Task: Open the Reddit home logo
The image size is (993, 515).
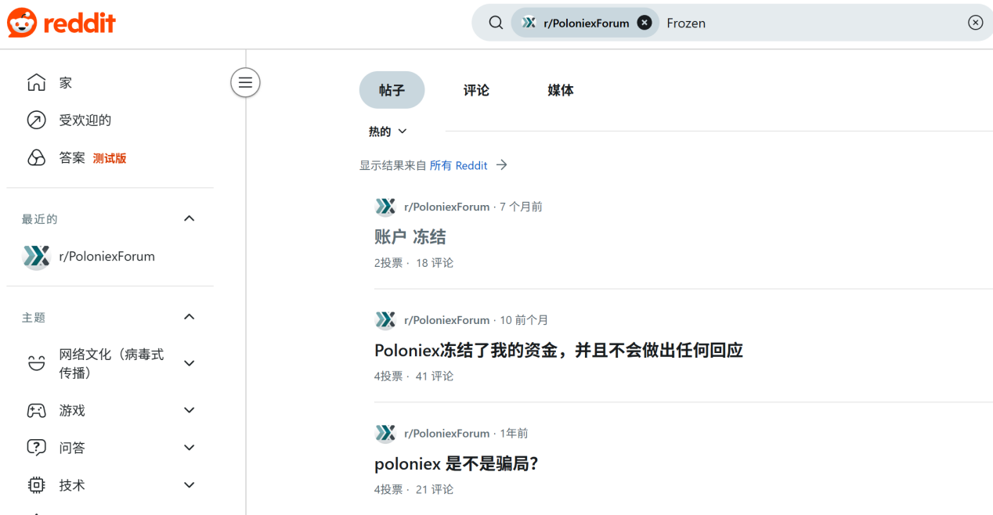Action: pos(61,23)
